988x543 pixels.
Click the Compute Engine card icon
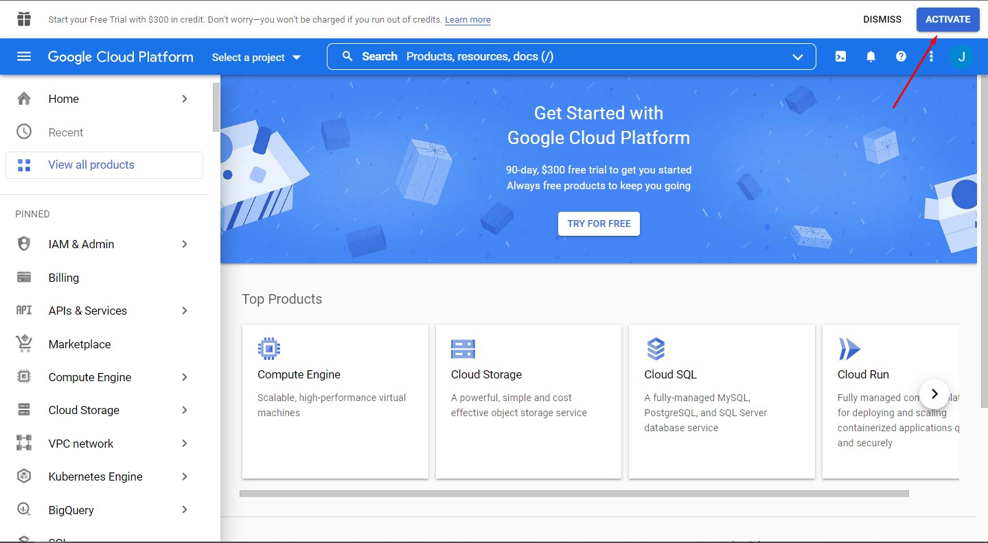pyautogui.click(x=269, y=348)
